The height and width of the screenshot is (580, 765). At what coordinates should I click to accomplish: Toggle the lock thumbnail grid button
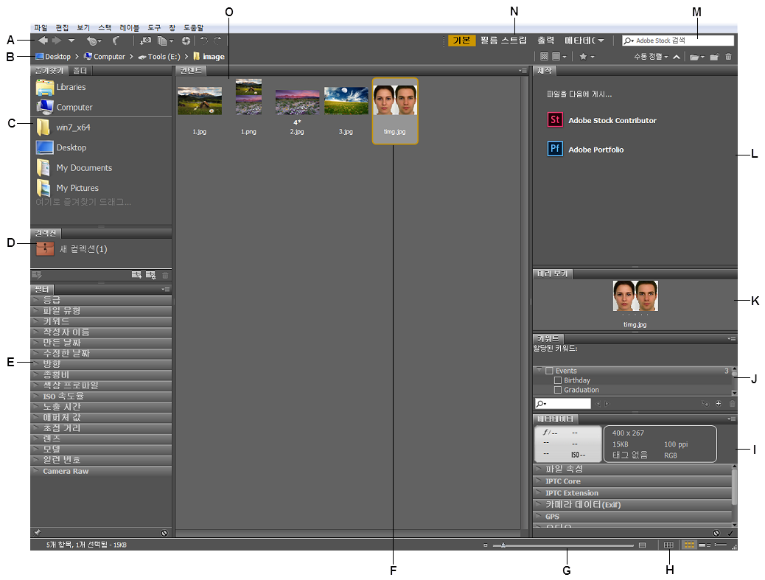(x=668, y=545)
